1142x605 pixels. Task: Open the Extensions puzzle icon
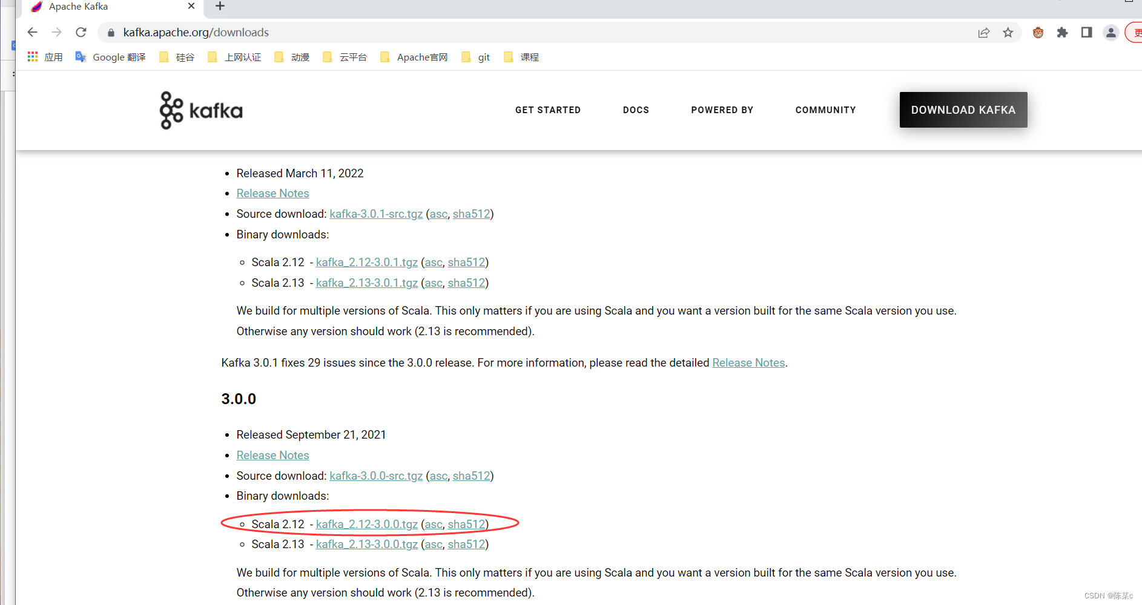pos(1063,33)
